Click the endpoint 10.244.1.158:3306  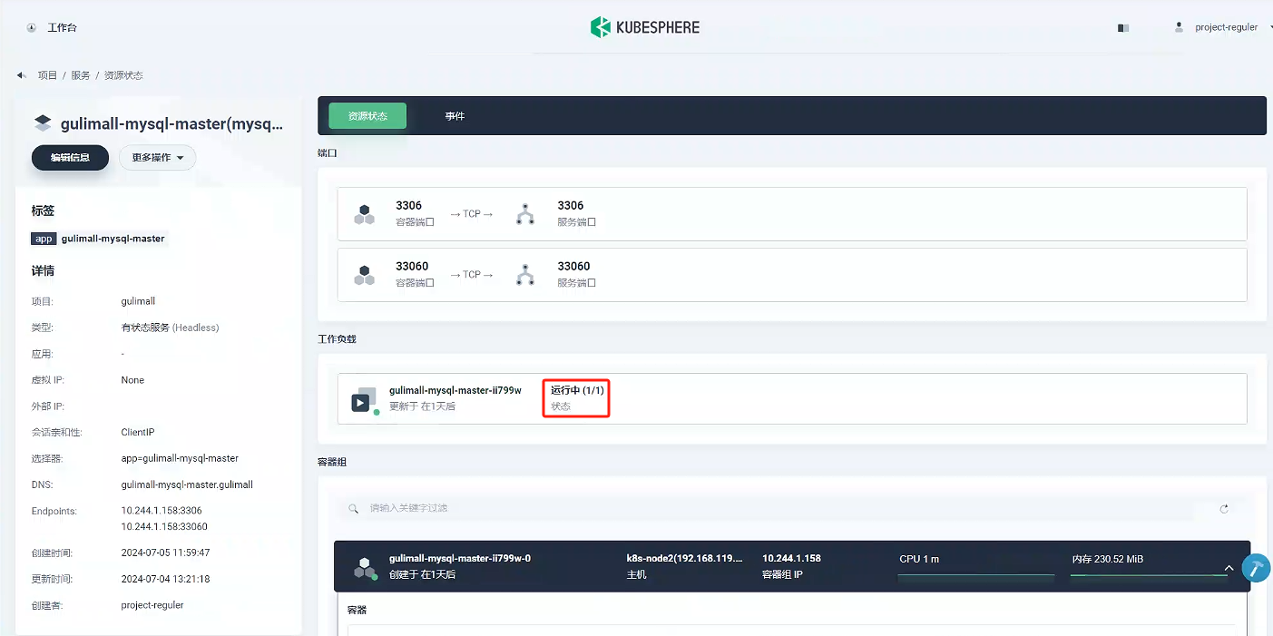[x=162, y=511]
